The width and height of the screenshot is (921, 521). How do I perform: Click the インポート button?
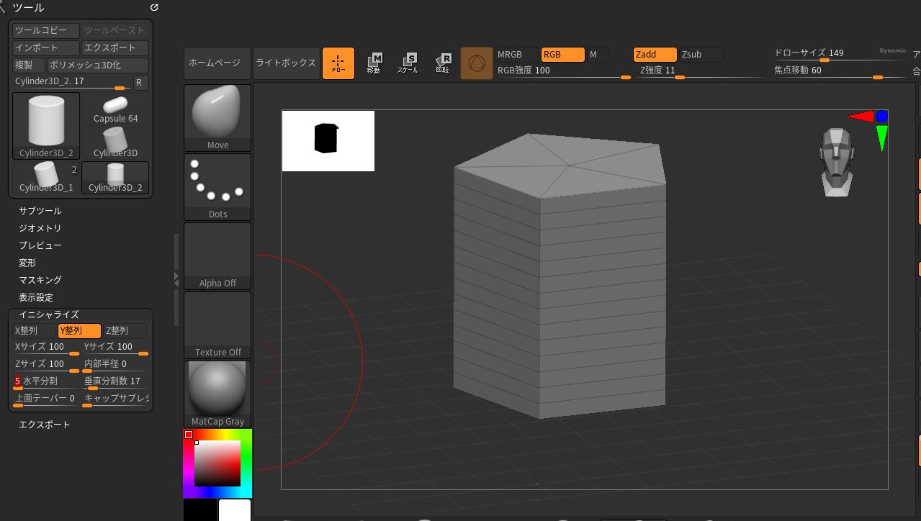(x=45, y=47)
